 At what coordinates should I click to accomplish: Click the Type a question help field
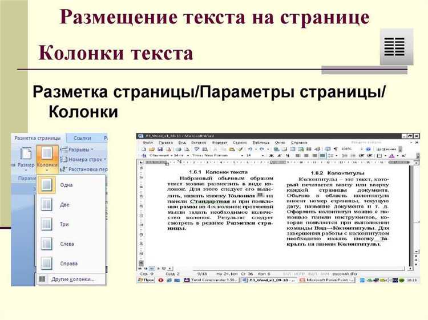coord(366,143)
